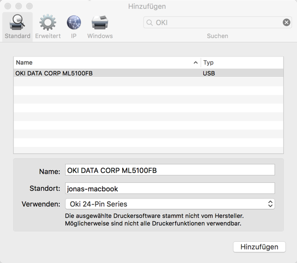
Task: Clear the OKI search with X icon
Action: [286, 22]
